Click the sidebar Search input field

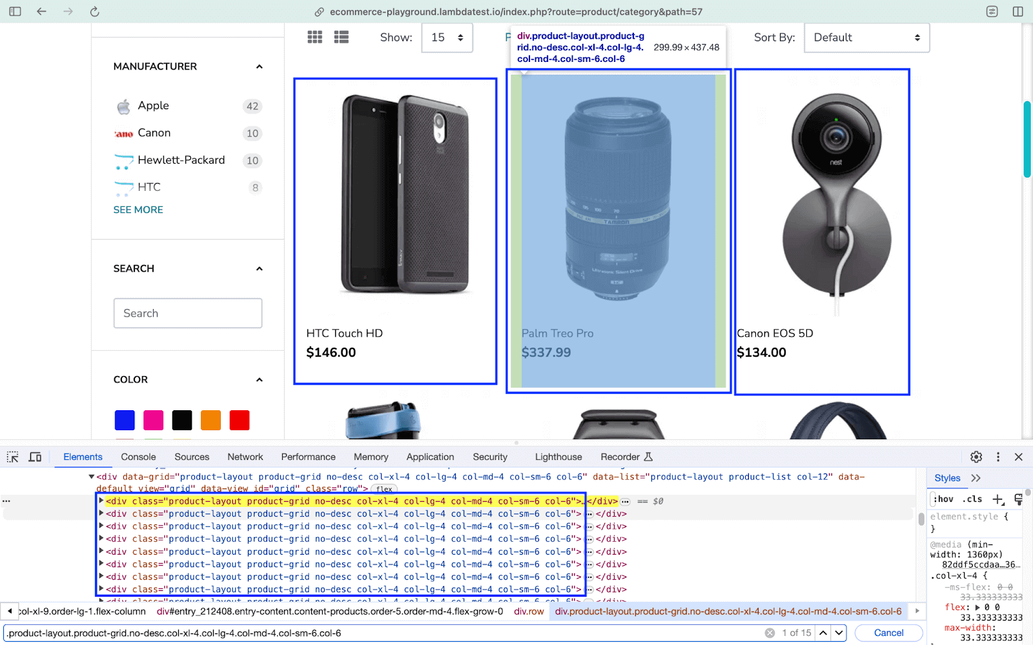188,313
